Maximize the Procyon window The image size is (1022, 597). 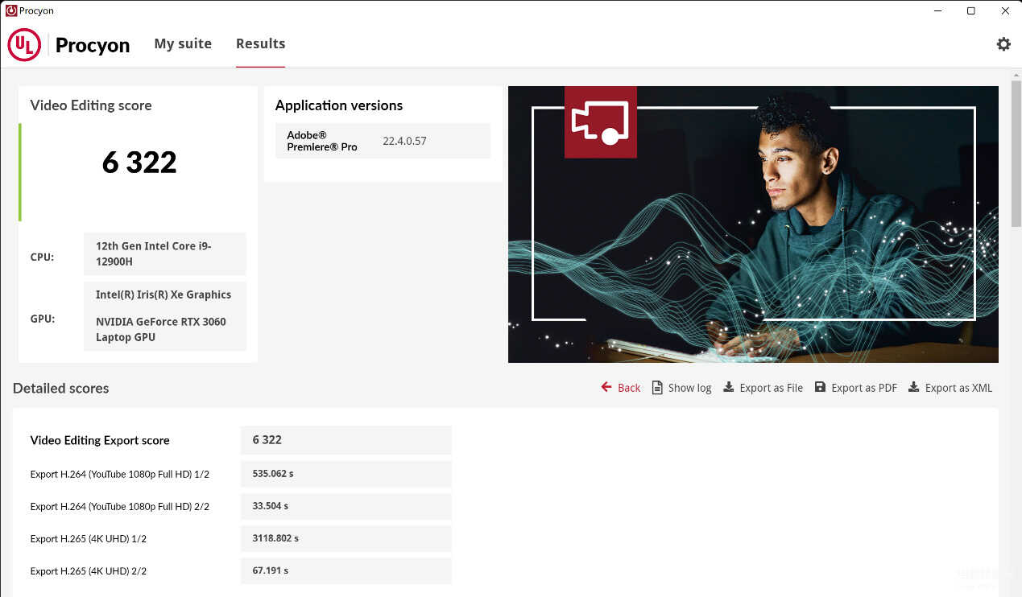pos(971,10)
